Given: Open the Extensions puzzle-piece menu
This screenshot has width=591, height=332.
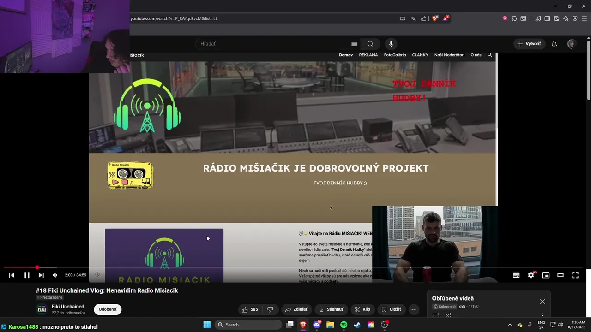Looking at the screenshot, I should point(514,18).
